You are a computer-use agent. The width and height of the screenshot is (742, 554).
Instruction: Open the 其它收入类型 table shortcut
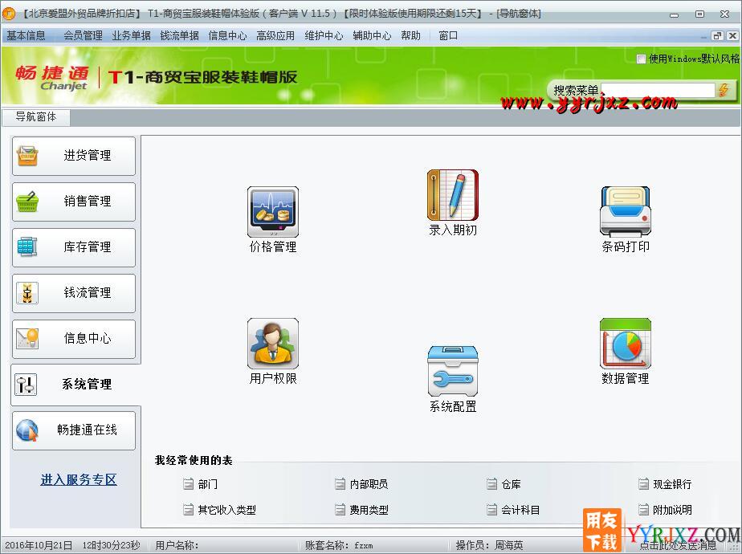click(x=219, y=510)
